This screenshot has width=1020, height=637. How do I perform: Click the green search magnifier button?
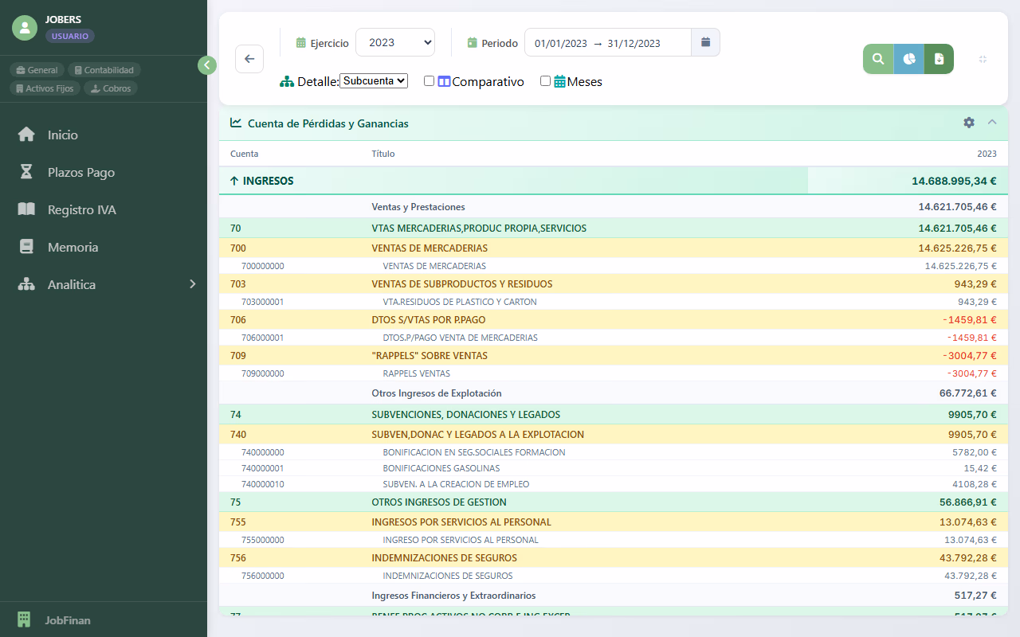click(x=878, y=59)
